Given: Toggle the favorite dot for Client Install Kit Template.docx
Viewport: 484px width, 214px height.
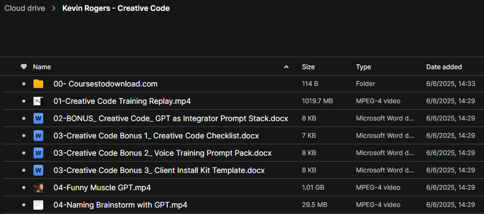Looking at the screenshot, I should coord(24,170).
